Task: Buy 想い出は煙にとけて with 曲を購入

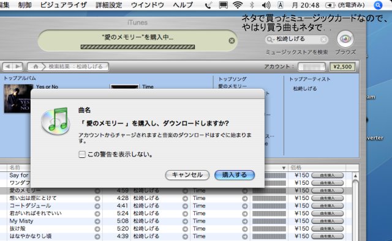Action: (327, 198)
